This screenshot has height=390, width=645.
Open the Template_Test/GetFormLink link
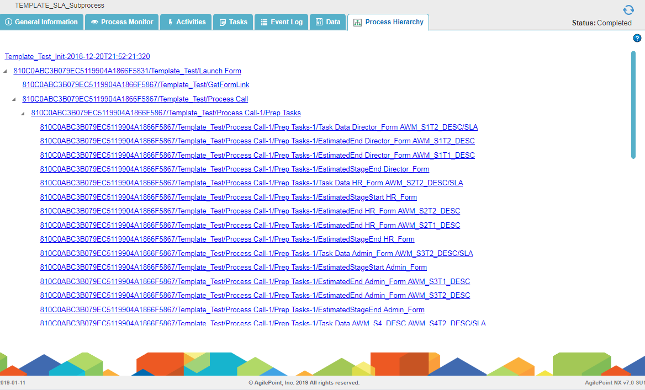(x=135, y=85)
